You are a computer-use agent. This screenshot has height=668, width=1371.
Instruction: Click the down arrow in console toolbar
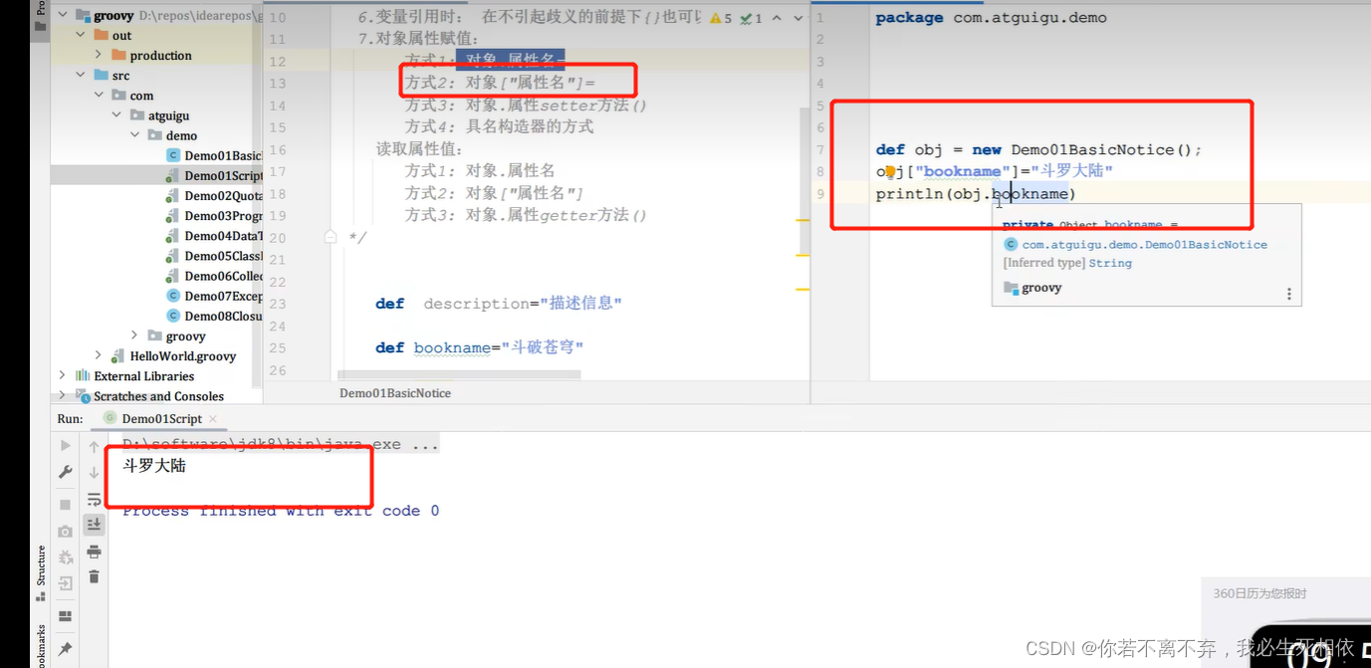pos(95,473)
